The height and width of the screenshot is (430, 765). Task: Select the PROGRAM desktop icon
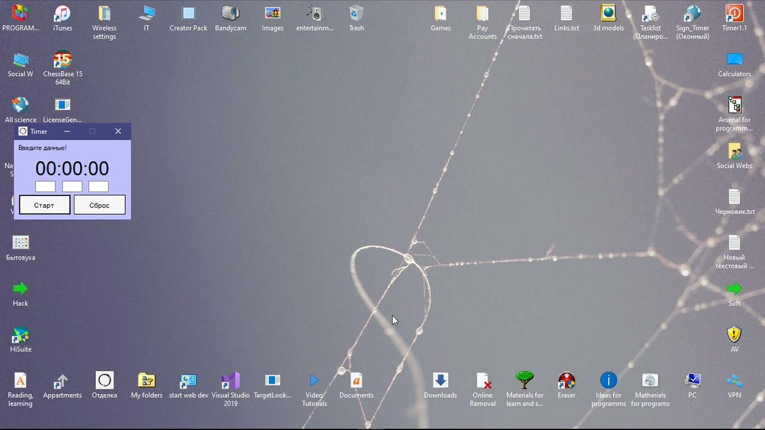click(x=20, y=13)
